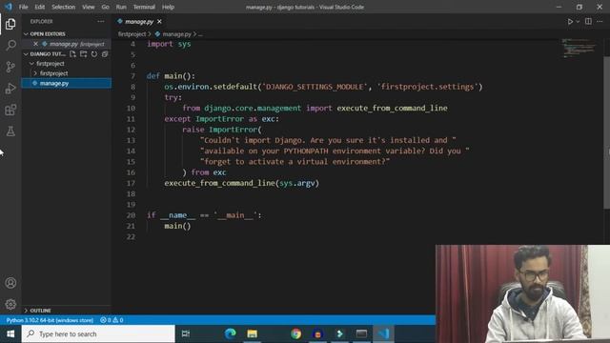This screenshot has height=343, width=610.
Task: Open the Run menu
Action: (121, 7)
